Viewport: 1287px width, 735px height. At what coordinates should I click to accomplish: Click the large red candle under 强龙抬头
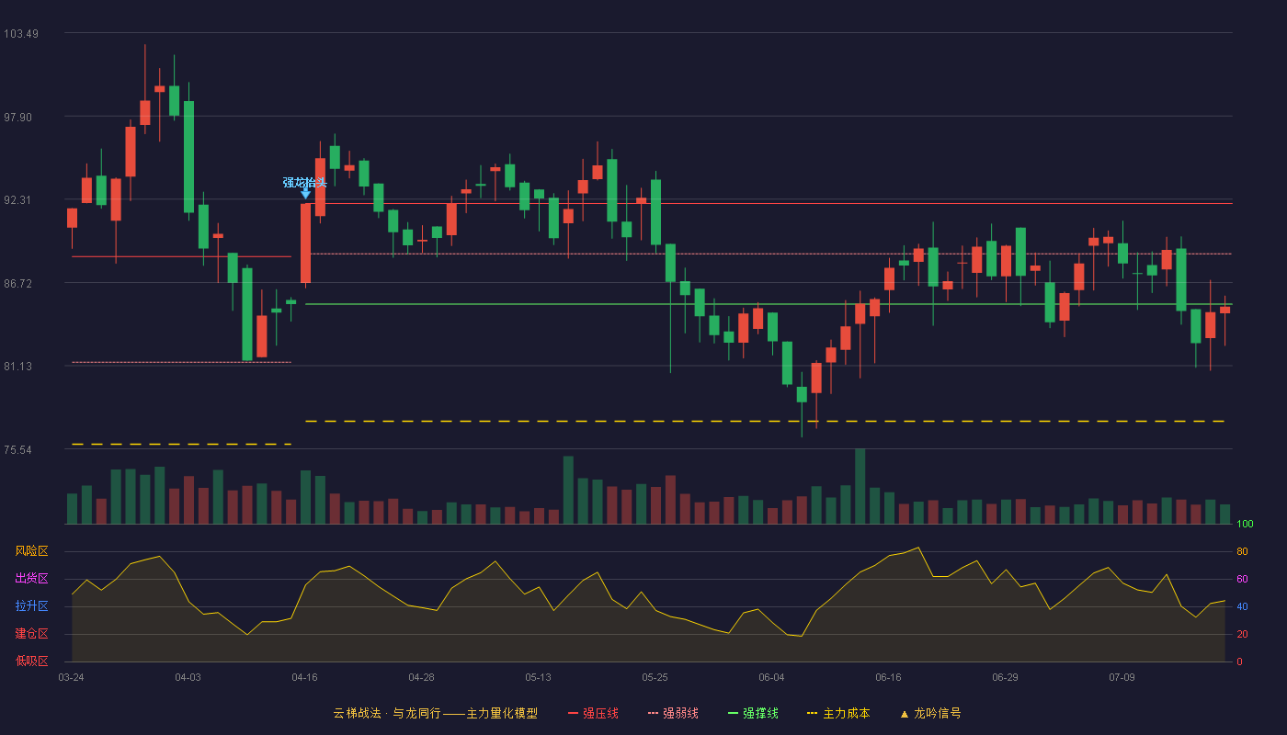pos(305,243)
